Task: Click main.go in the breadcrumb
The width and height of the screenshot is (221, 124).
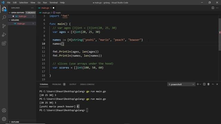Action: pyautogui.click(x=46, y=13)
